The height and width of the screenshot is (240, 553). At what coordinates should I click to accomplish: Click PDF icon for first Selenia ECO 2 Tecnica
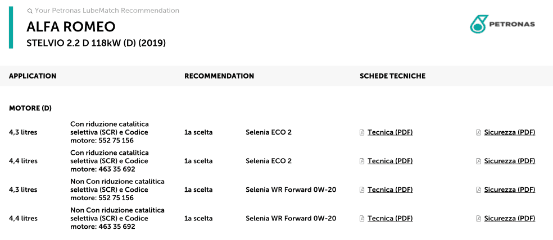[362, 132]
